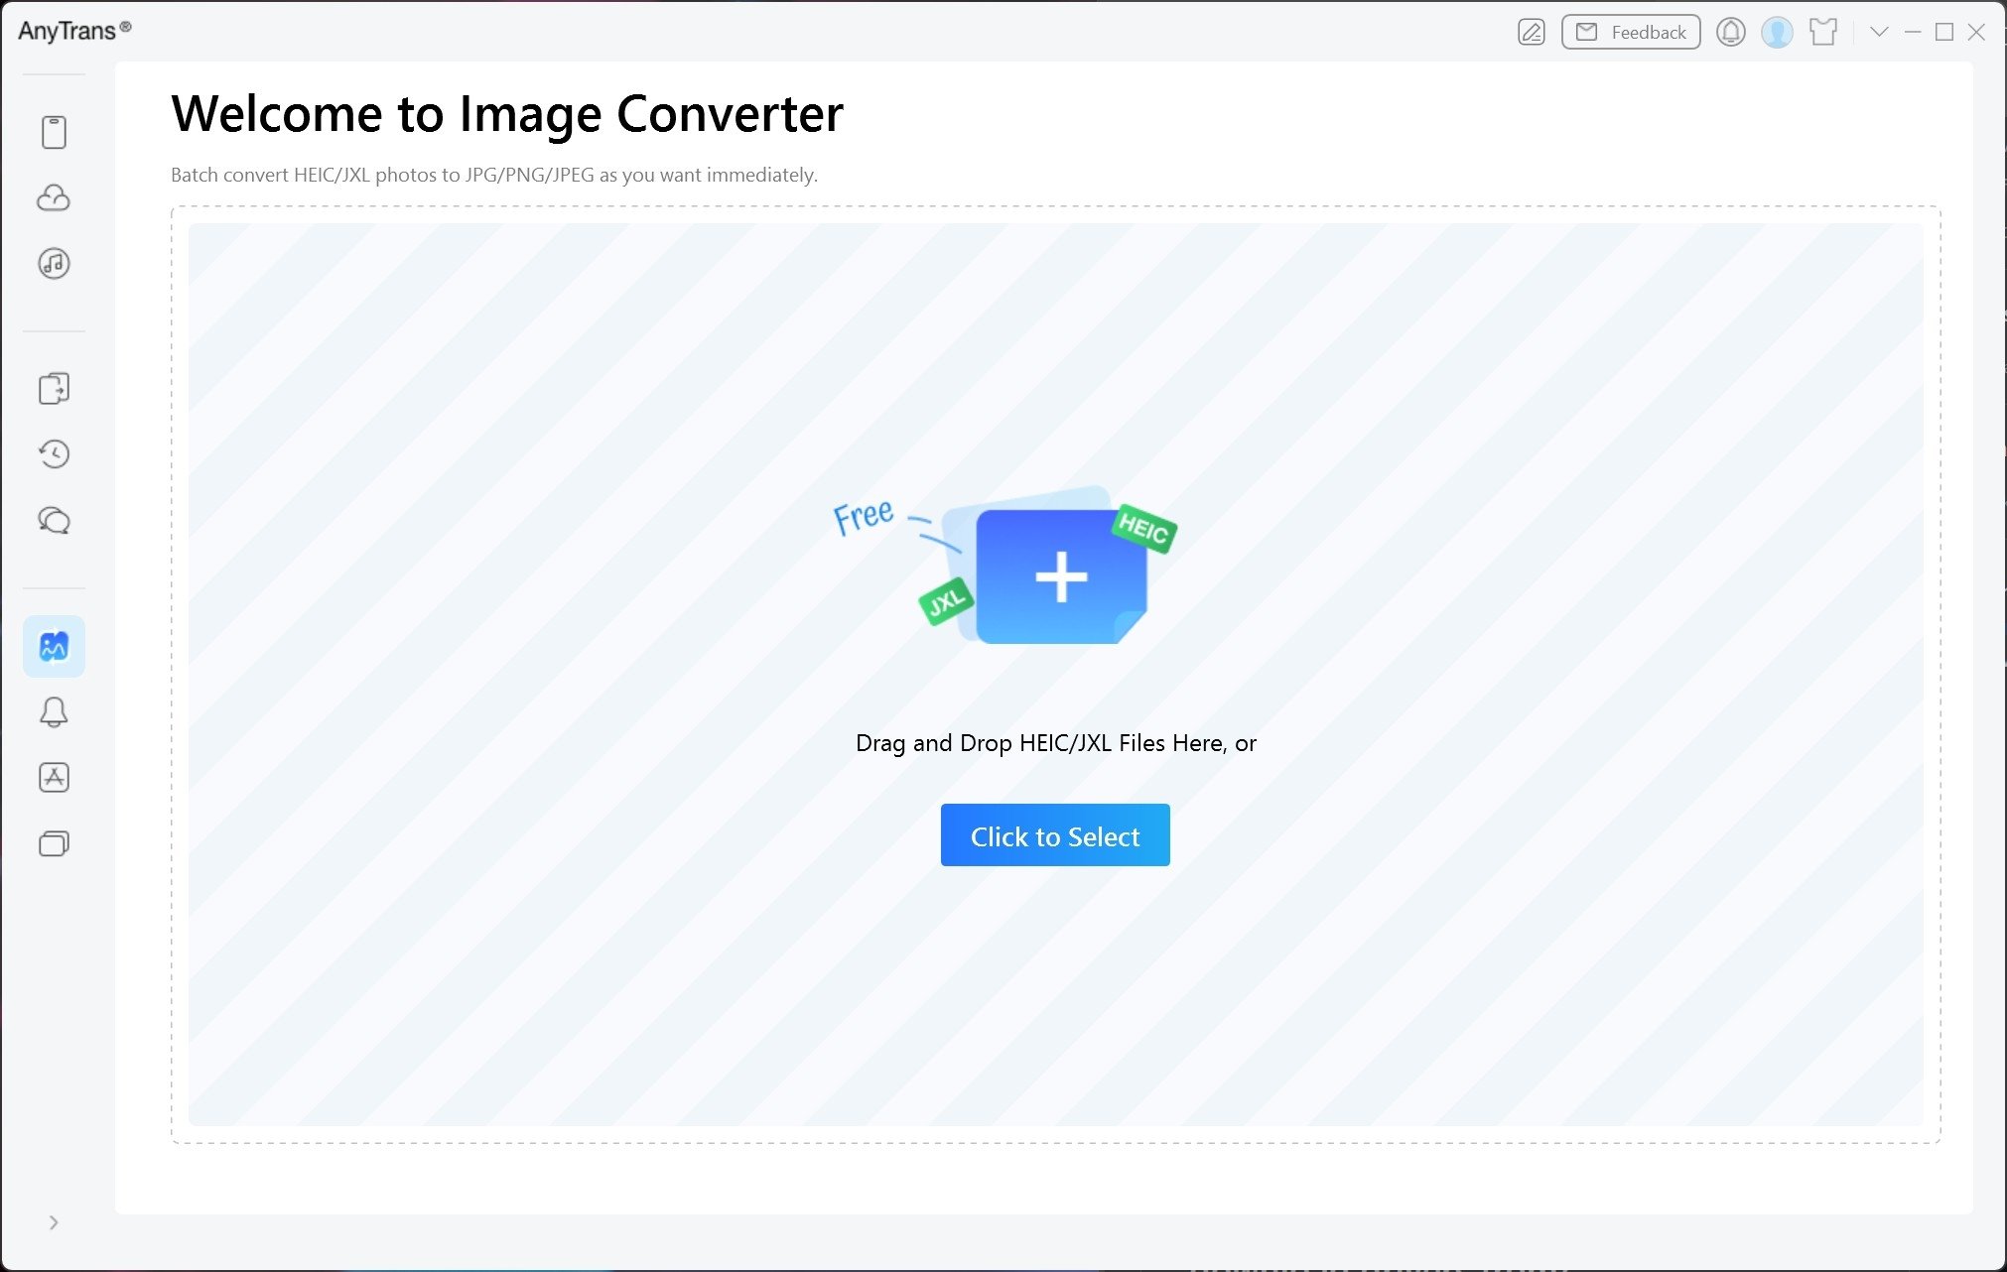This screenshot has height=1272, width=2007.
Task: Open title bar dropdown chevron menu
Action: point(1879,32)
